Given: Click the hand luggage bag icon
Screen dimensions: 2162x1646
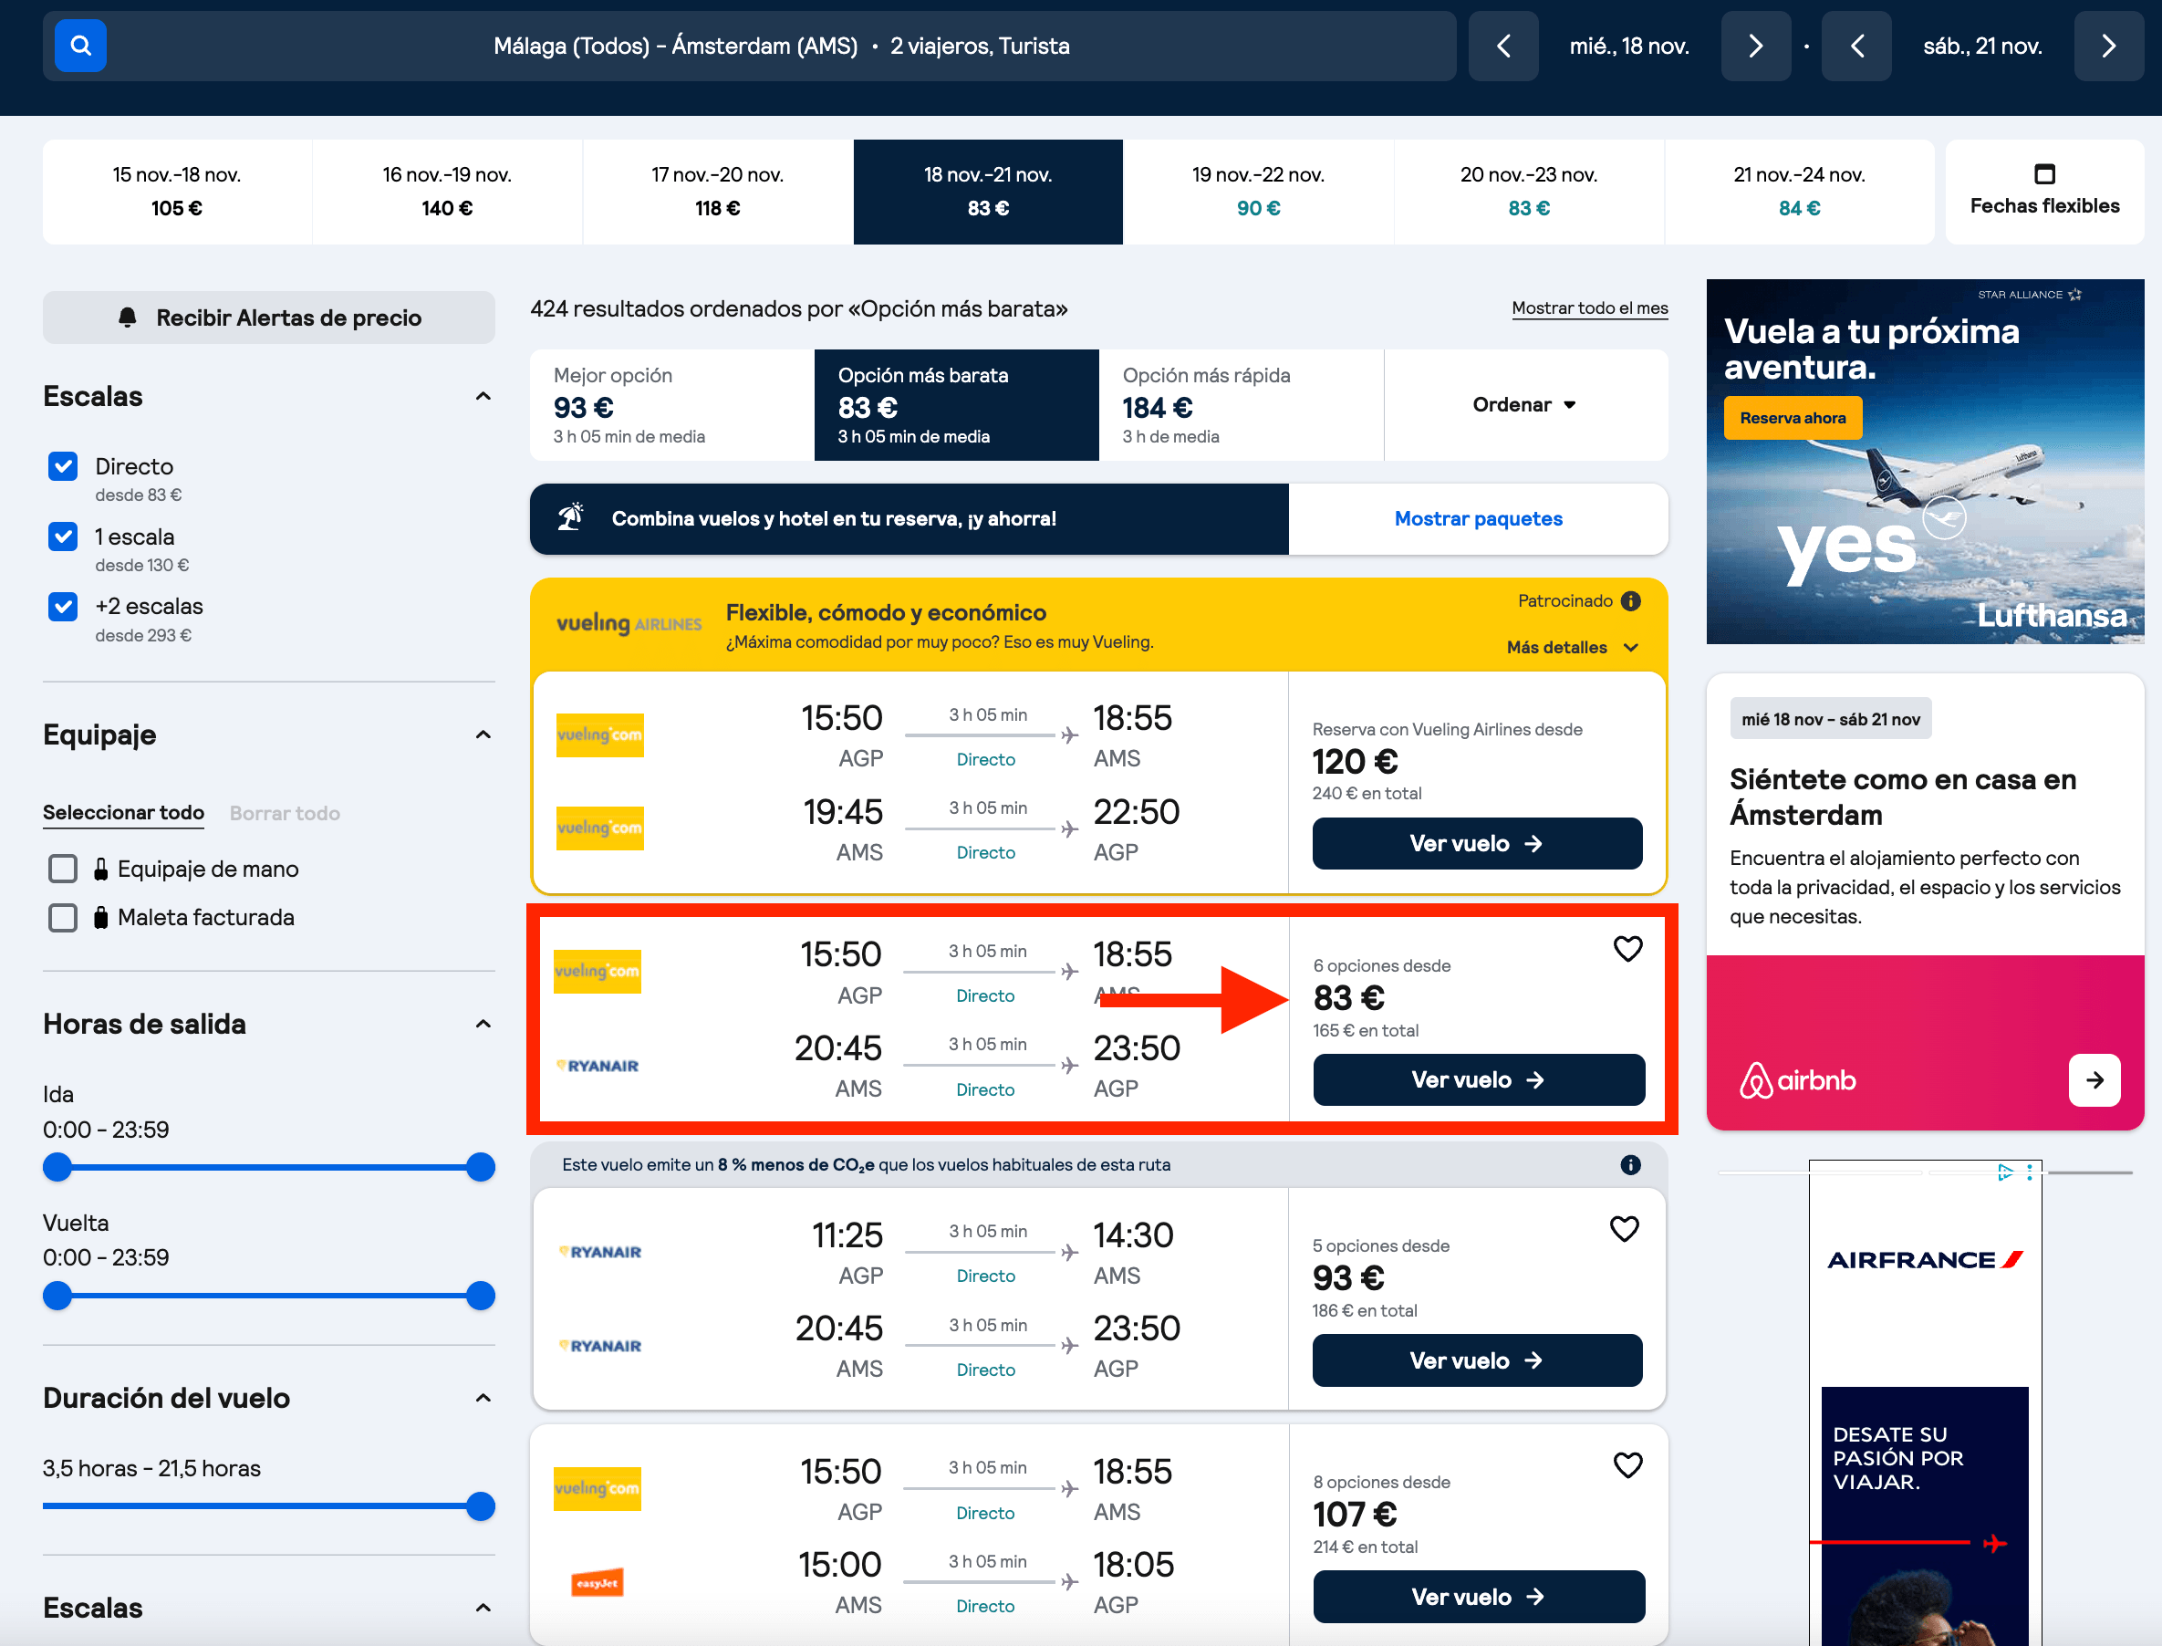Looking at the screenshot, I should 101,869.
